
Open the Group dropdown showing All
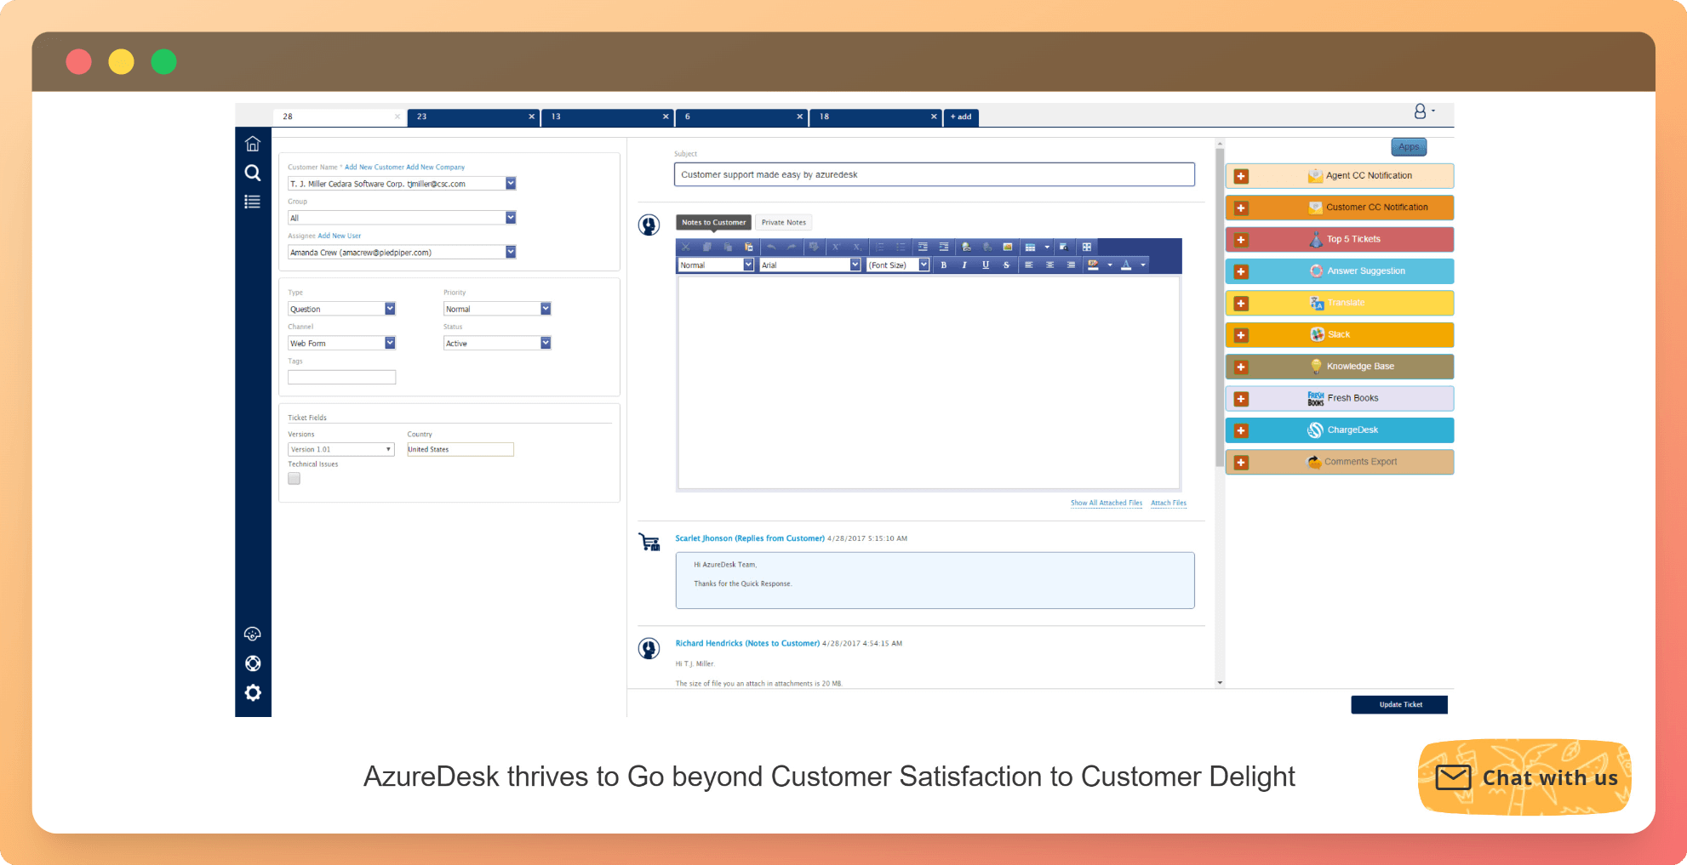511,217
